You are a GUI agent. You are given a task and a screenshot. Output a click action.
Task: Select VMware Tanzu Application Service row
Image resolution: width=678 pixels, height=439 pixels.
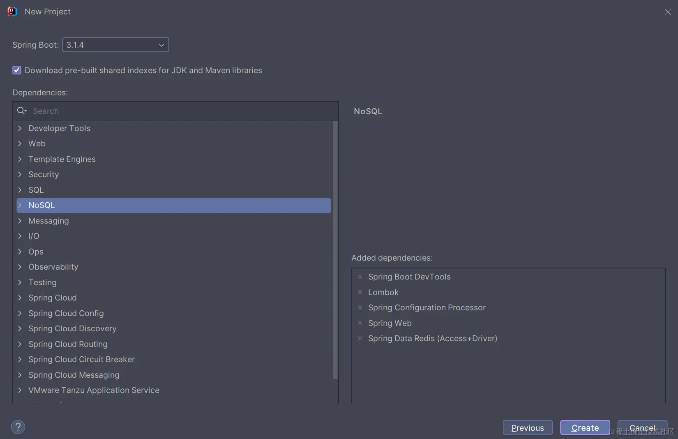pyautogui.click(x=174, y=390)
